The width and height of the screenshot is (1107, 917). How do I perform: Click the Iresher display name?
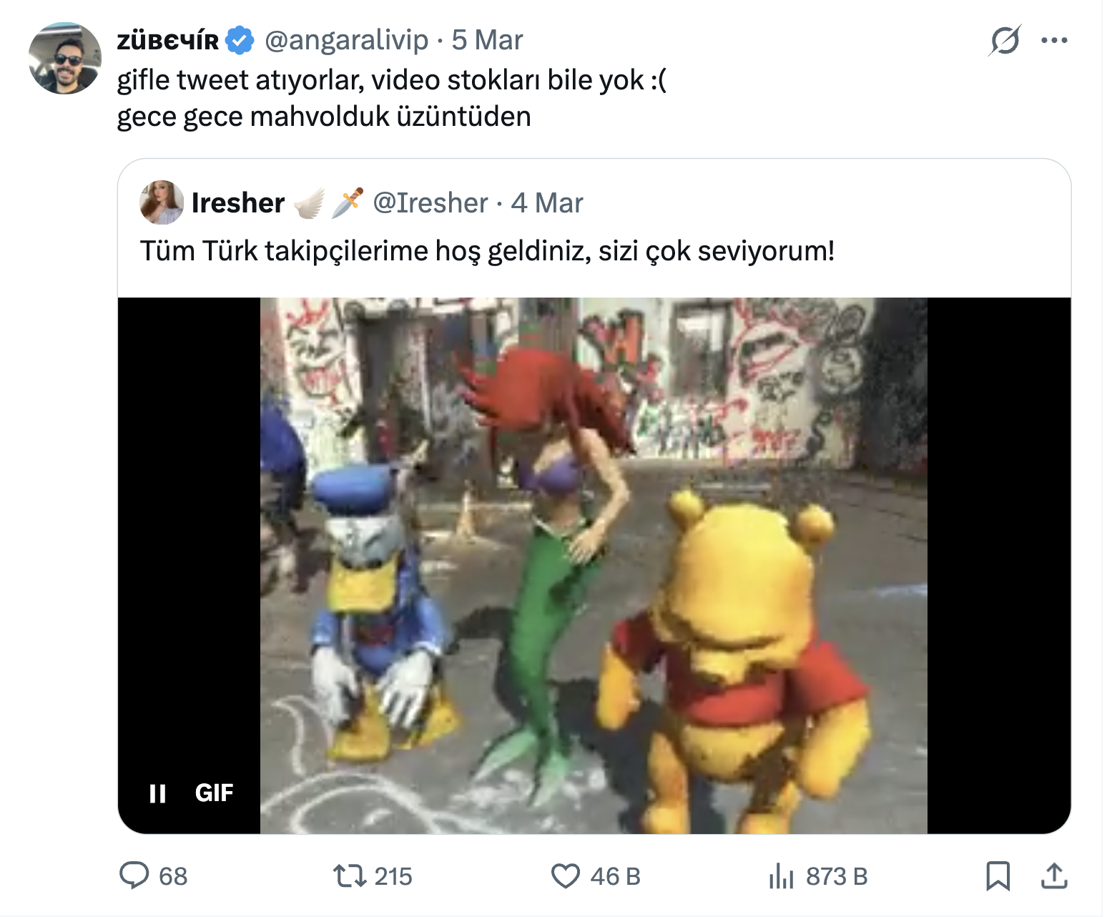[x=238, y=203]
